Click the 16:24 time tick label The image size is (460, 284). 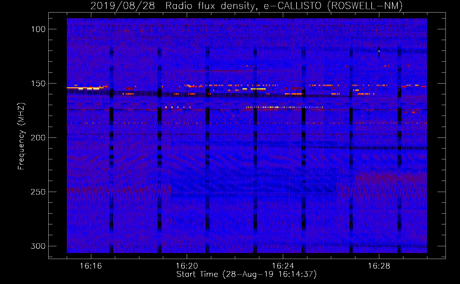283,266
